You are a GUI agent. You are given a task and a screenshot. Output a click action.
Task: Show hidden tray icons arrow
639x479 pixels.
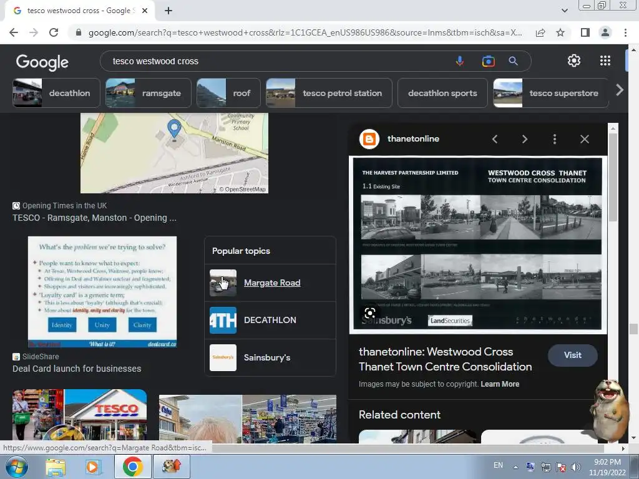point(515,467)
